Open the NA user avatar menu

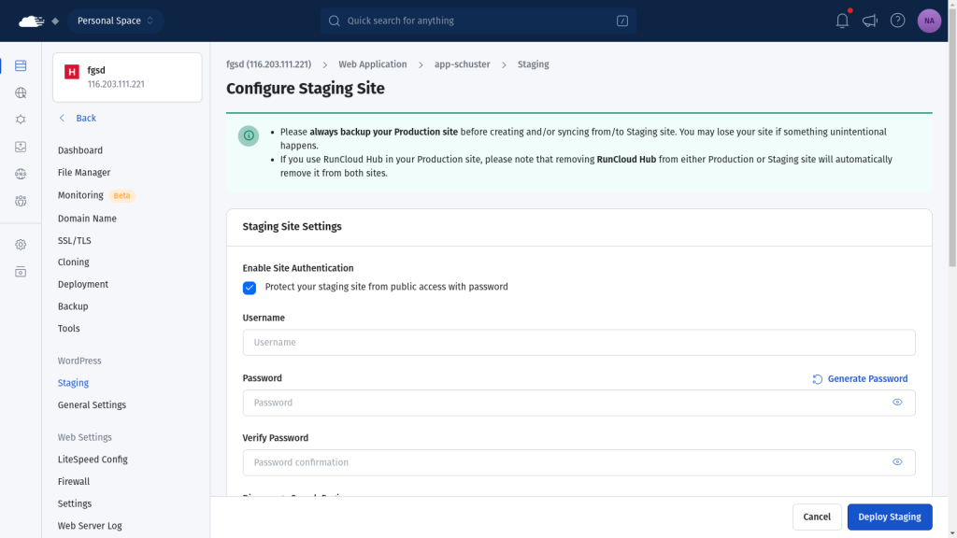point(929,21)
